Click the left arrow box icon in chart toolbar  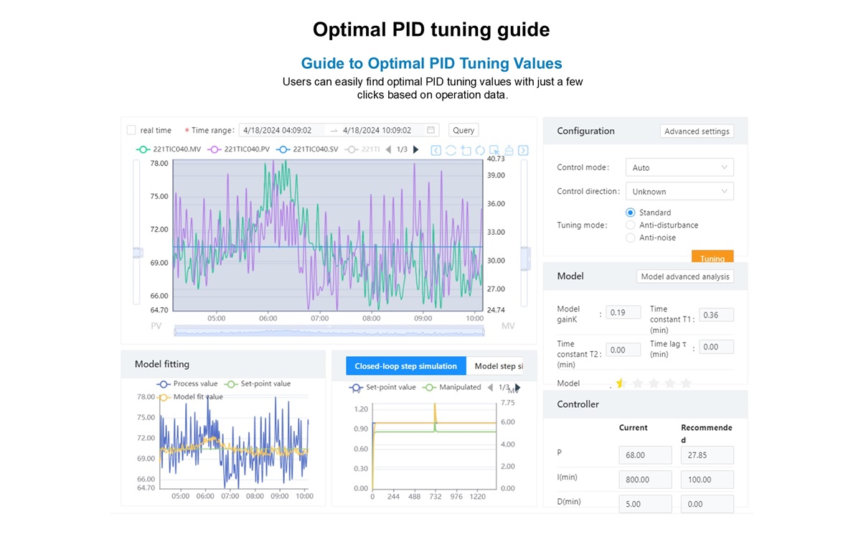[x=436, y=150]
